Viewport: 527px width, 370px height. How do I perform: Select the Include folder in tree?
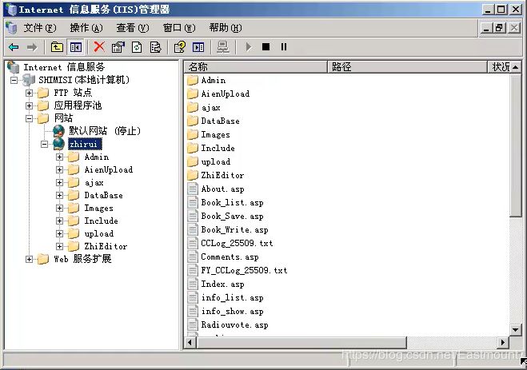101,221
